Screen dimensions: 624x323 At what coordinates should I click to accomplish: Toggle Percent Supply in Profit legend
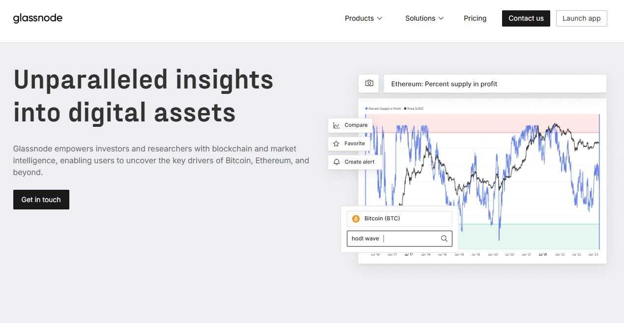tap(384, 109)
